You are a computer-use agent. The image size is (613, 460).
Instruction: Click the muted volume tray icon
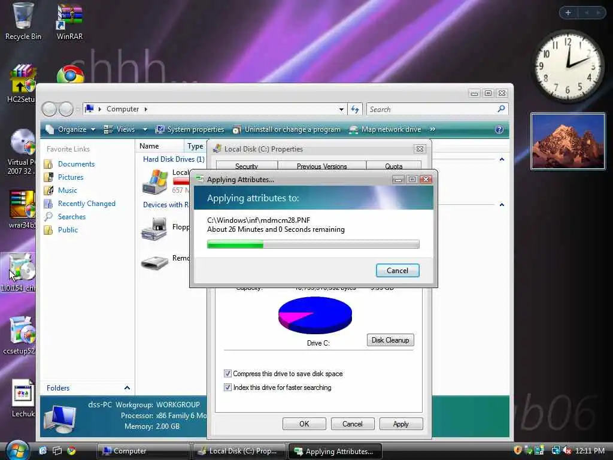tap(568, 450)
